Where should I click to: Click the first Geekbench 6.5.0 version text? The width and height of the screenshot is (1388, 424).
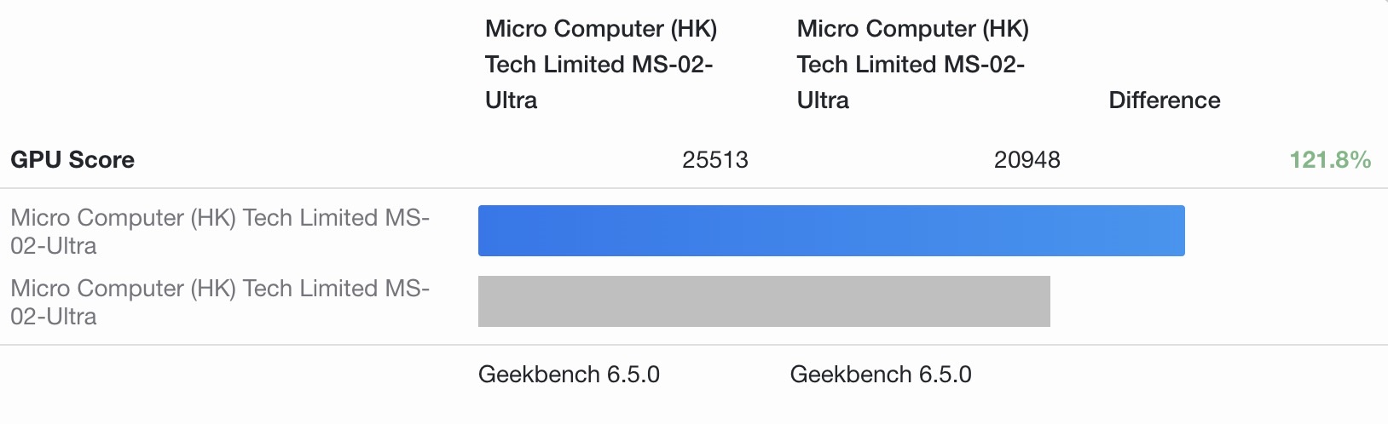569,375
